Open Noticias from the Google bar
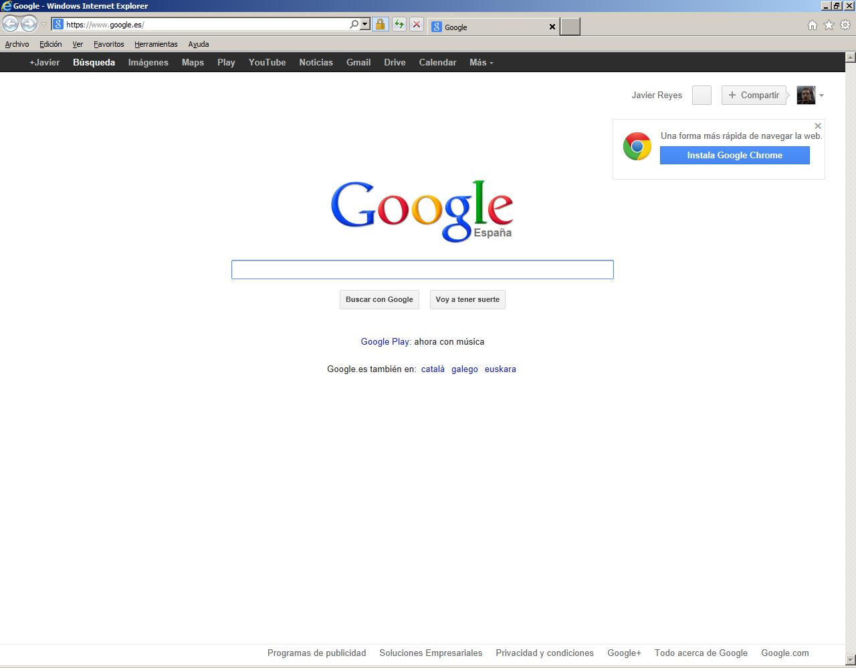Image resolution: width=856 pixels, height=668 pixels. 316,62
